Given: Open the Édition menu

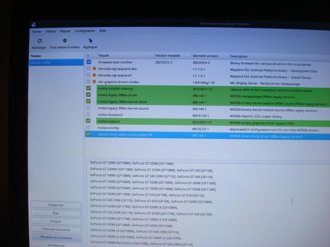Looking at the screenshot, I should click(x=50, y=31).
